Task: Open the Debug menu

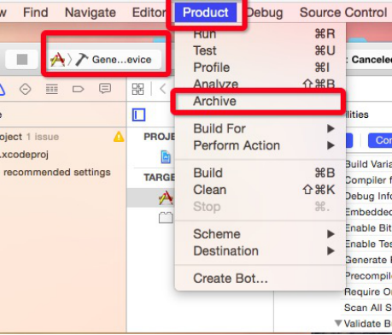Action: pos(265,13)
